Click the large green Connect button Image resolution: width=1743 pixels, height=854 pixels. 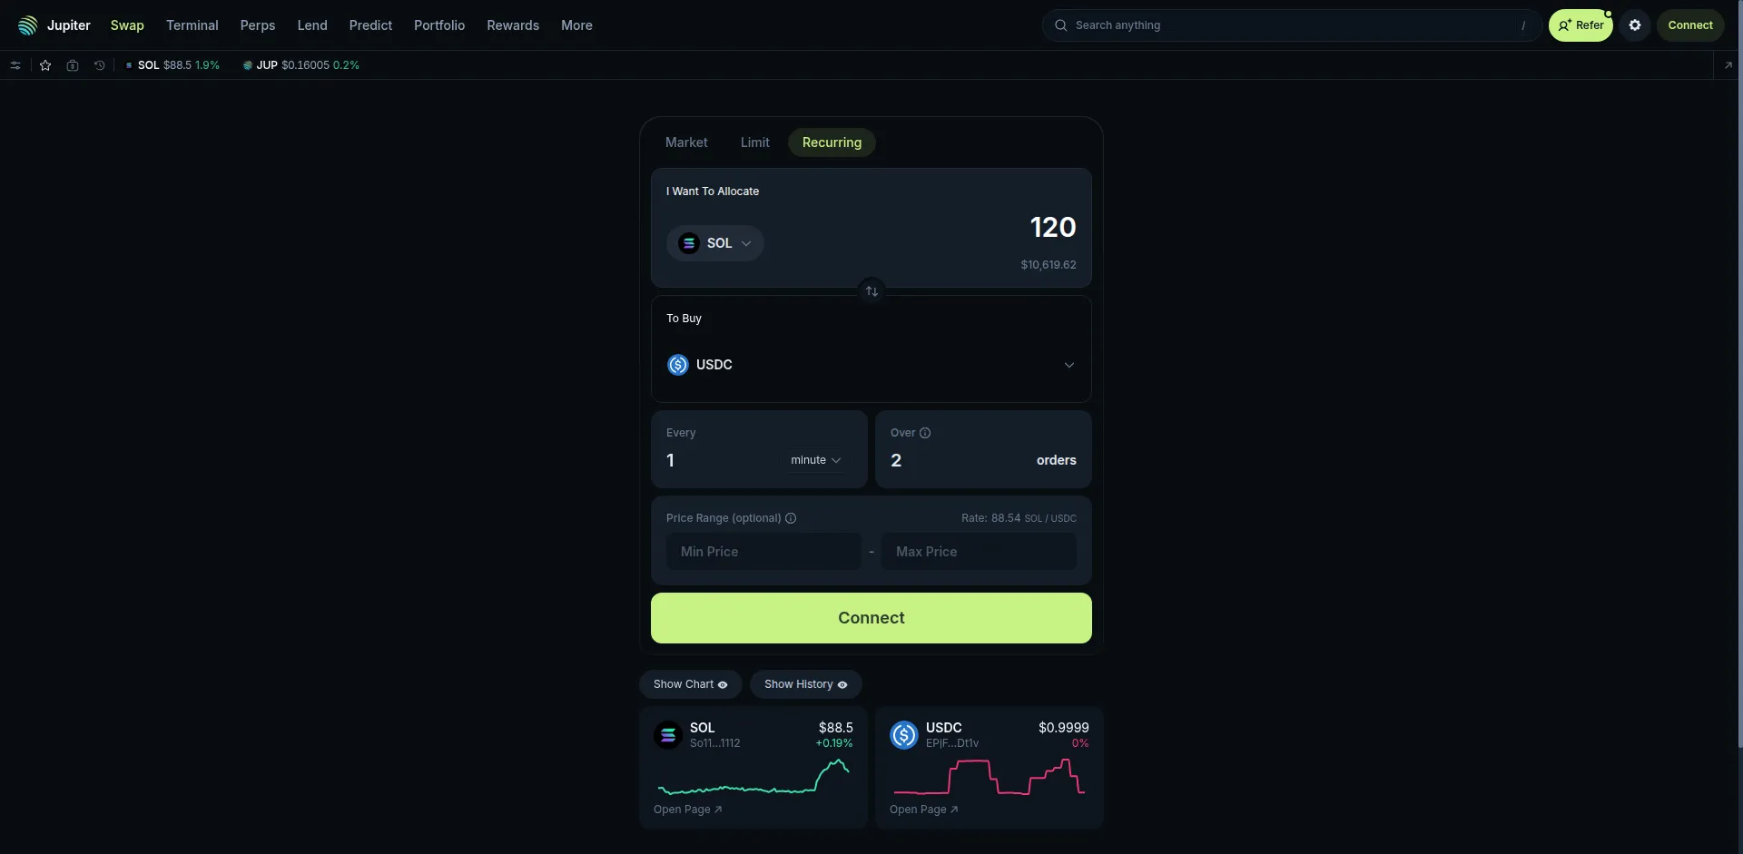click(871, 618)
